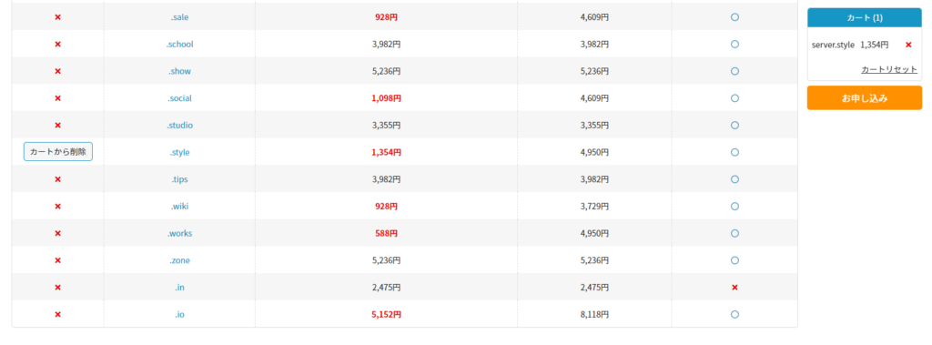Click the red X beside .wiki domain
Image resolution: width=932 pixels, height=345 pixels.
click(x=57, y=207)
